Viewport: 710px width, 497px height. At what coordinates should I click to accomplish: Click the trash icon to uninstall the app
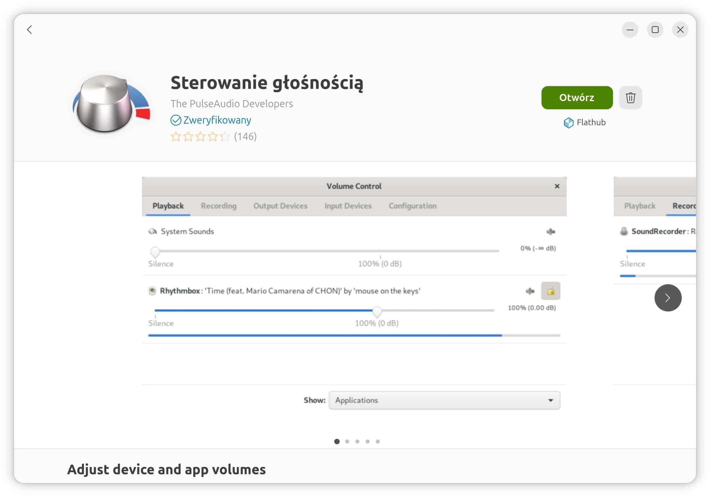pyautogui.click(x=630, y=98)
